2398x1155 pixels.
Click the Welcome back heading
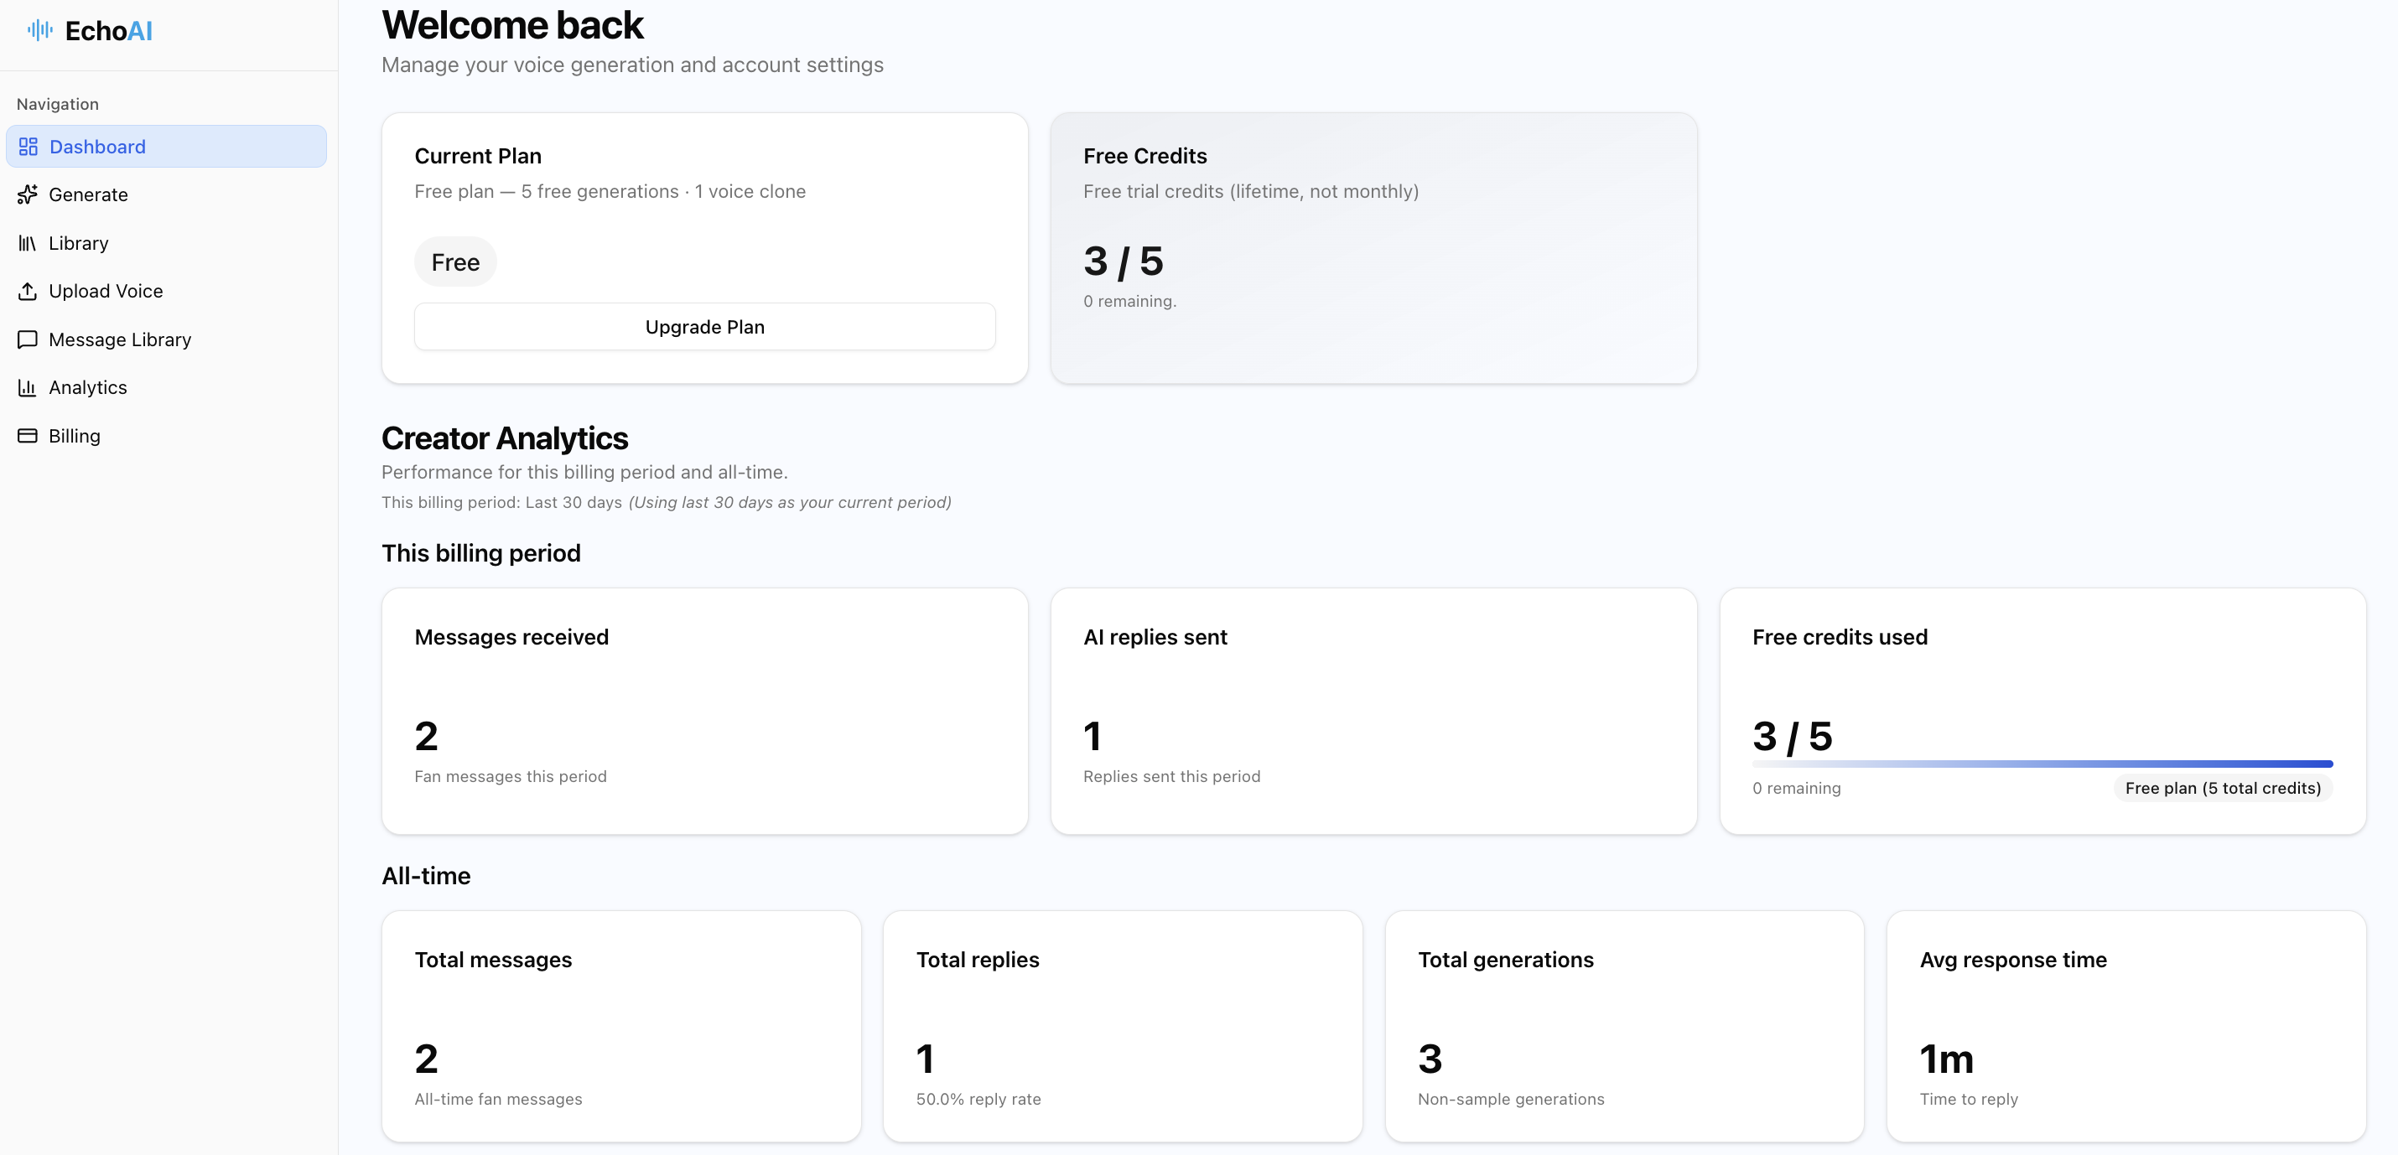[x=512, y=24]
